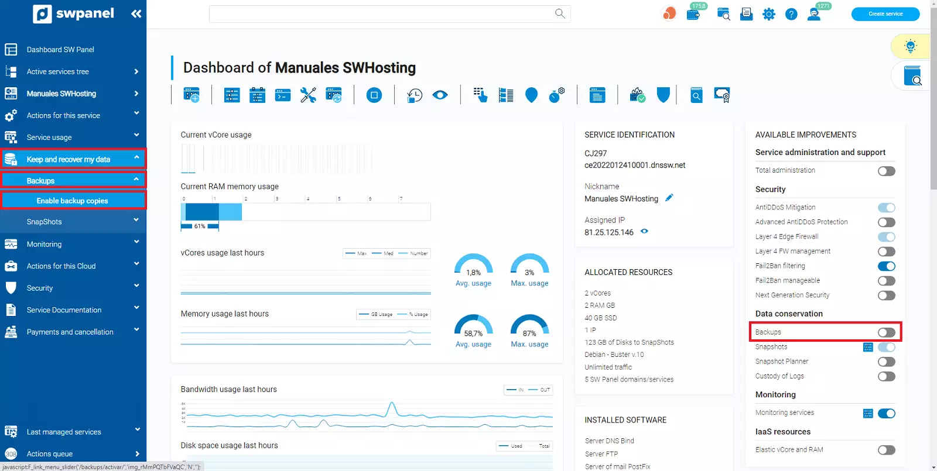Reveal Assigned IP details with eye icon
The image size is (937, 471).
tap(644, 232)
